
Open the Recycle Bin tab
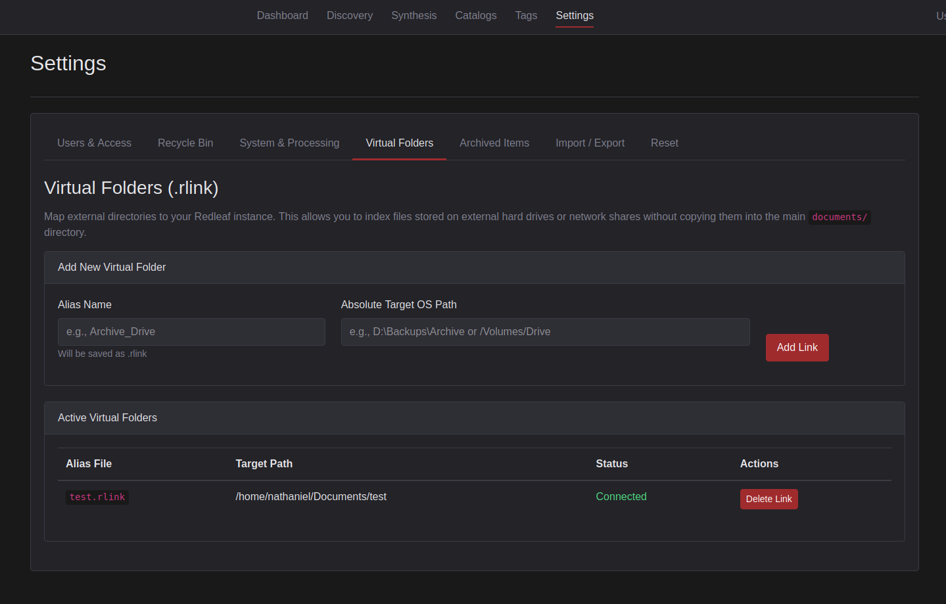(x=185, y=143)
